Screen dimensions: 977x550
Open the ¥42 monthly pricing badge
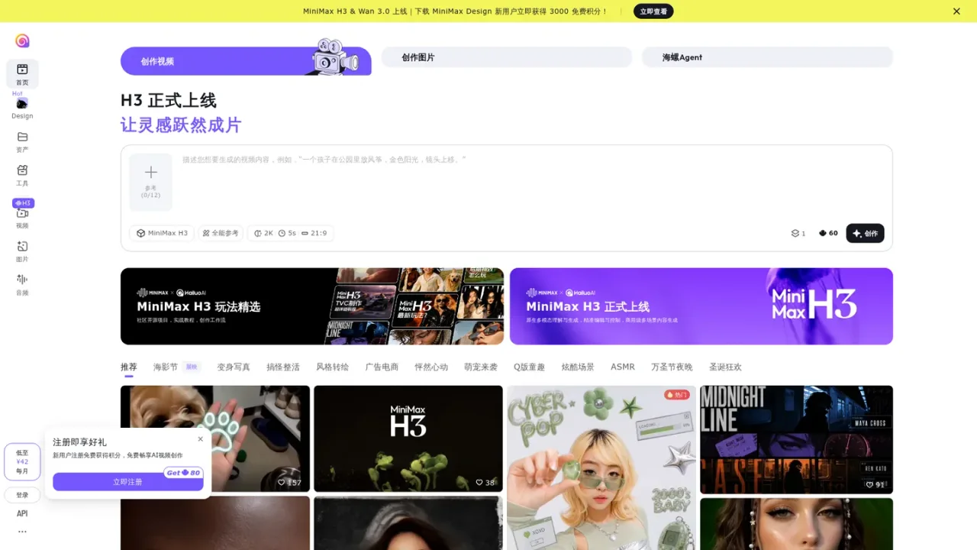(22, 461)
